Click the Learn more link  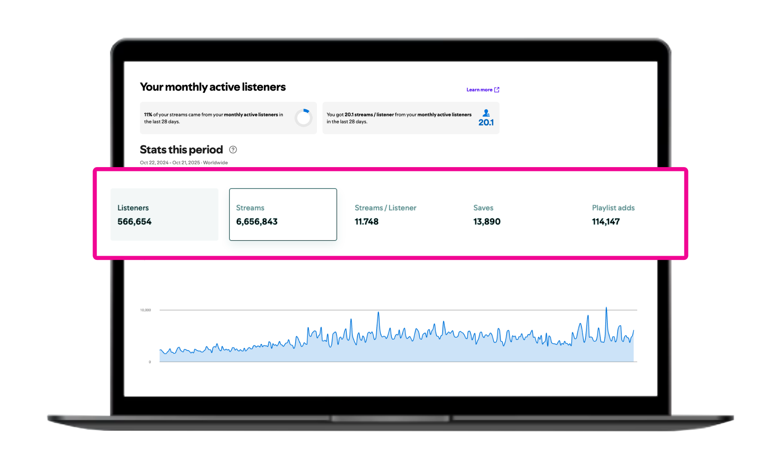[479, 90]
